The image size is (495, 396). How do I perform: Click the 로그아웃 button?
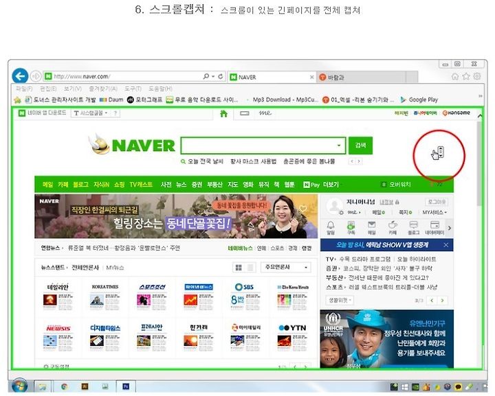pyautogui.click(x=437, y=202)
